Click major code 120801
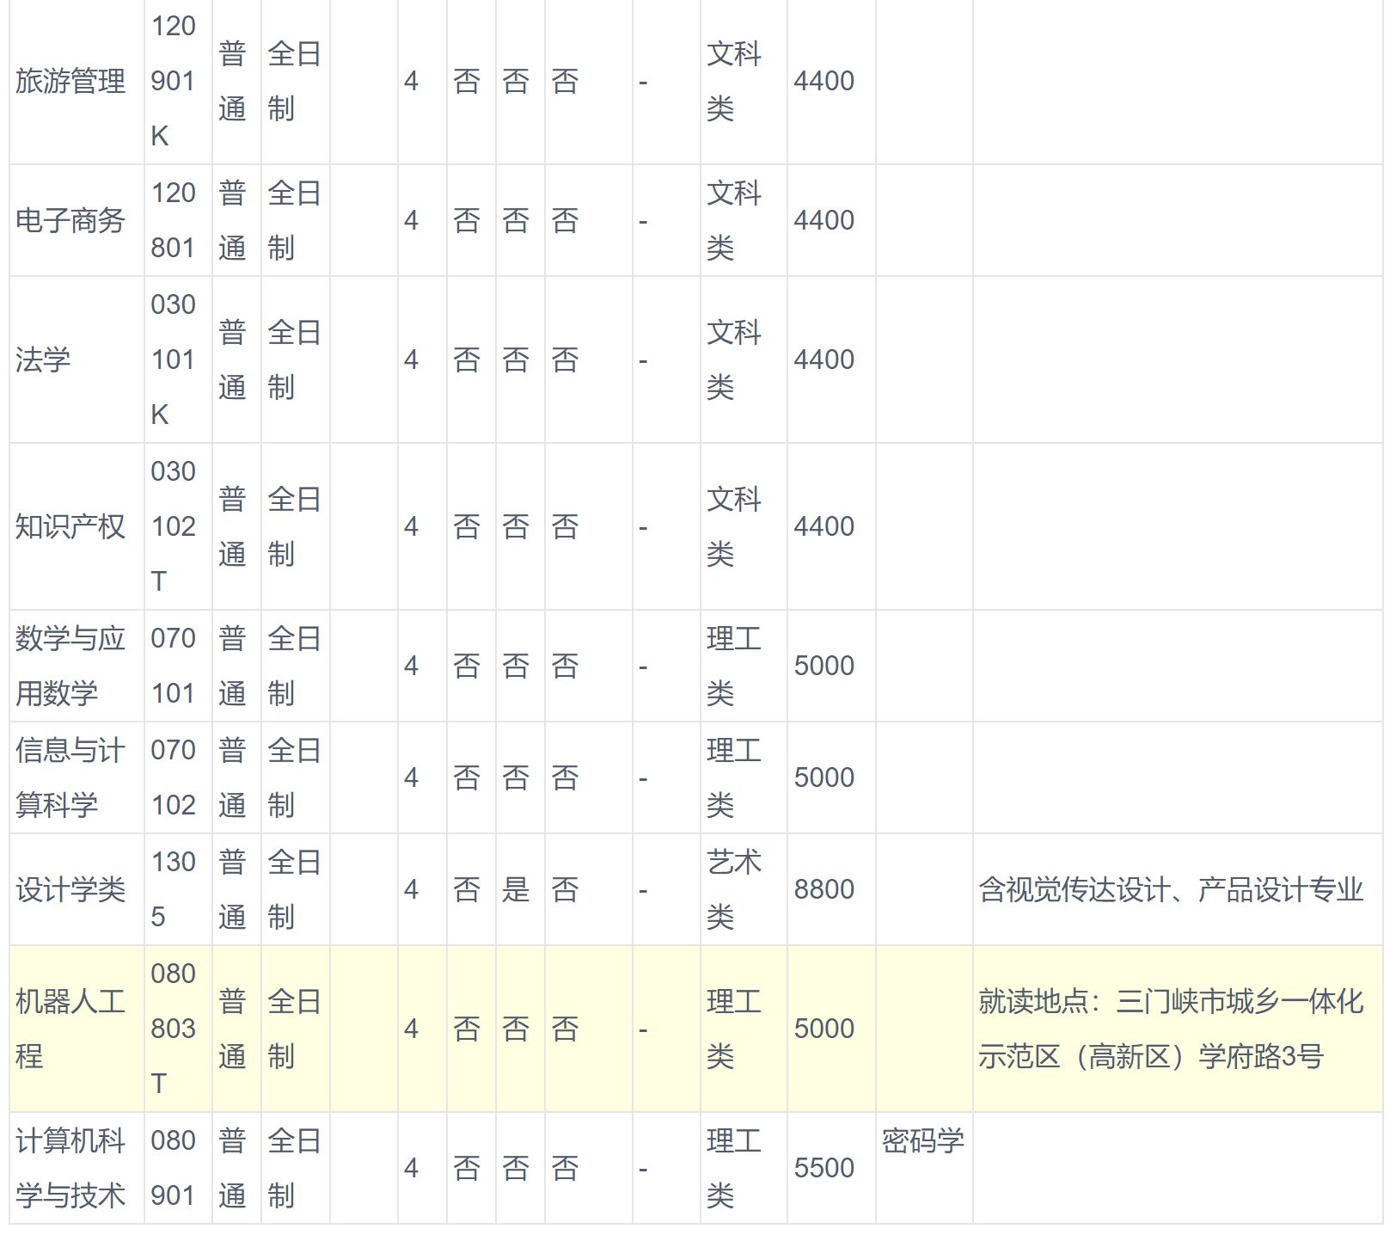The width and height of the screenshot is (1396, 1235). coord(174,221)
